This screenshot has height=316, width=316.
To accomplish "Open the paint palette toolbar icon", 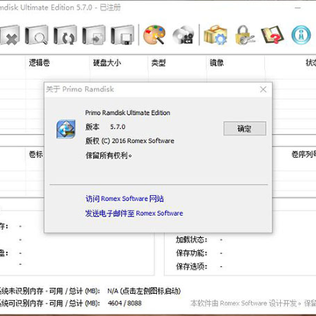I will pyautogui.click(x=154, y=35).
